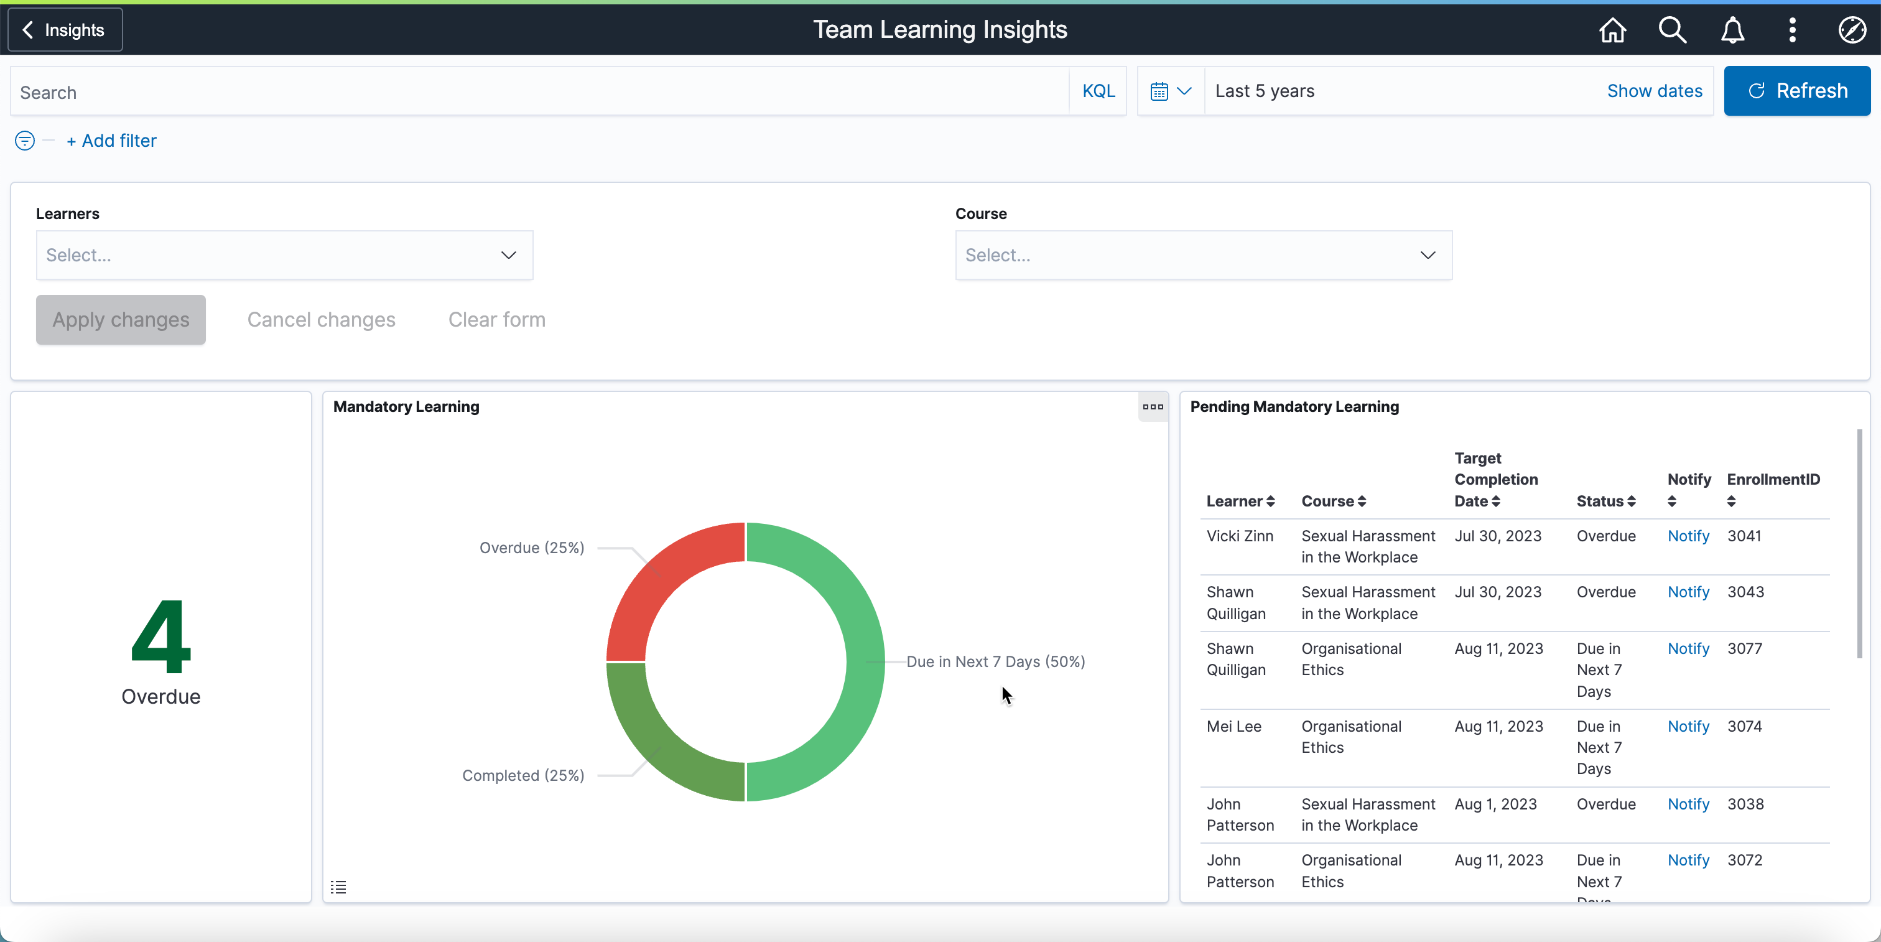The image size is (1881, 942).
Task: Click Show dates to toggle date display
Action: point(1654,91)
